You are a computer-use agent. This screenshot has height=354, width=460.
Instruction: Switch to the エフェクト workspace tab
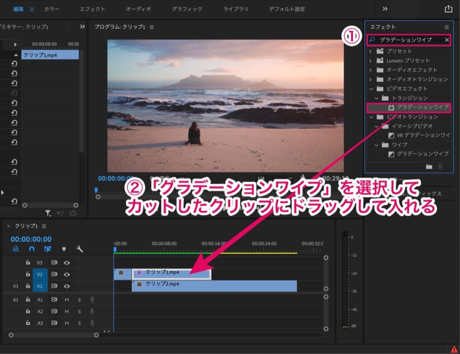coord(92,9)
